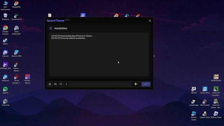The image size is (224, 126).
Task: Select the WarThunder desktop icon
Action: (205, 103)
